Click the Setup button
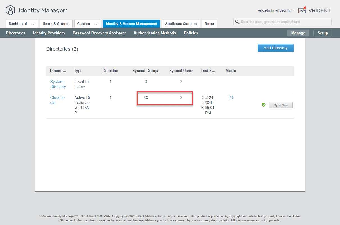The image size is (340, 225). tap(323, 33)
